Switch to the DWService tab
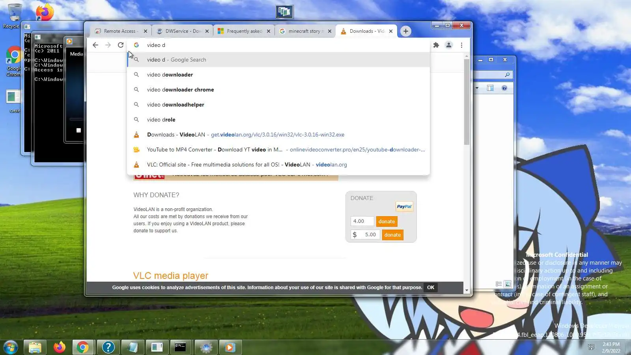The height and width of the screenshot is (355, 631). (183, 31)
